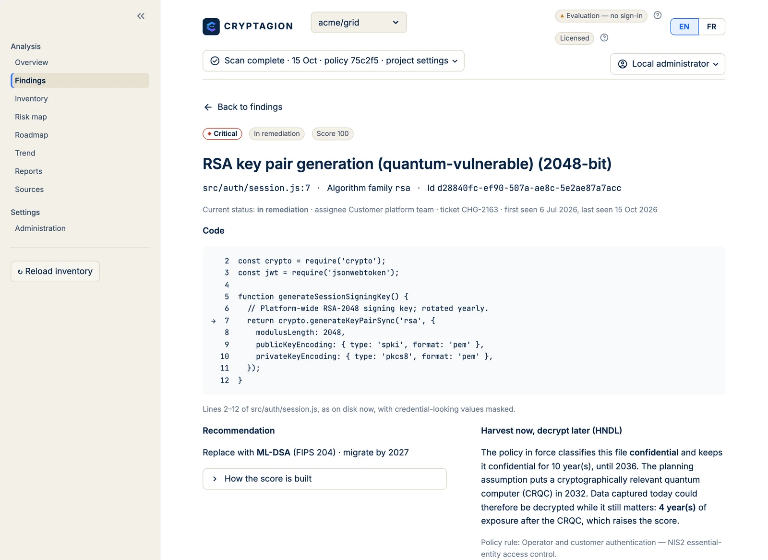This screenshot has height=560, width=768.
Task: Click code line 8 modulusLength: 2048
Action: (x=300, y=333)
